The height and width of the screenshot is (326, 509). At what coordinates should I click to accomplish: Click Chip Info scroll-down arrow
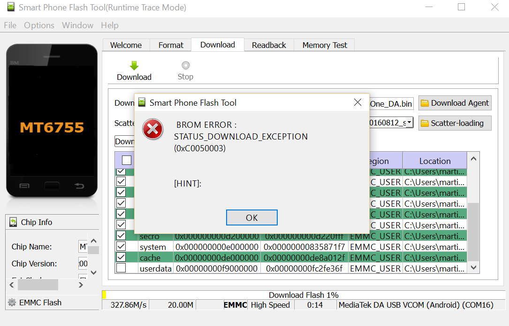93,272
